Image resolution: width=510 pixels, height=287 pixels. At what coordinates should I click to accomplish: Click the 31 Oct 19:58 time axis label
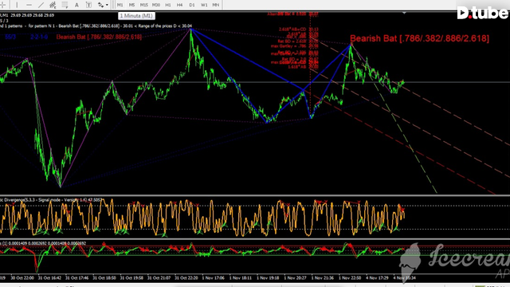[x=131, y=278]
